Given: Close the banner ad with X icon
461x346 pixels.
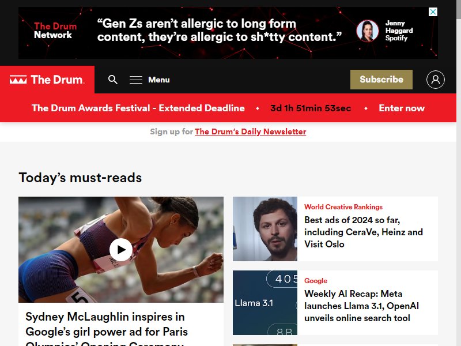Looking at the screenshot, I should click(x=433, y=12).
